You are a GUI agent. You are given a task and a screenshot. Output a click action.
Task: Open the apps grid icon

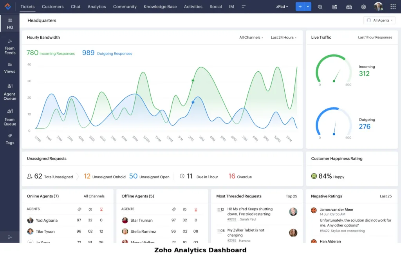[393, 6]
